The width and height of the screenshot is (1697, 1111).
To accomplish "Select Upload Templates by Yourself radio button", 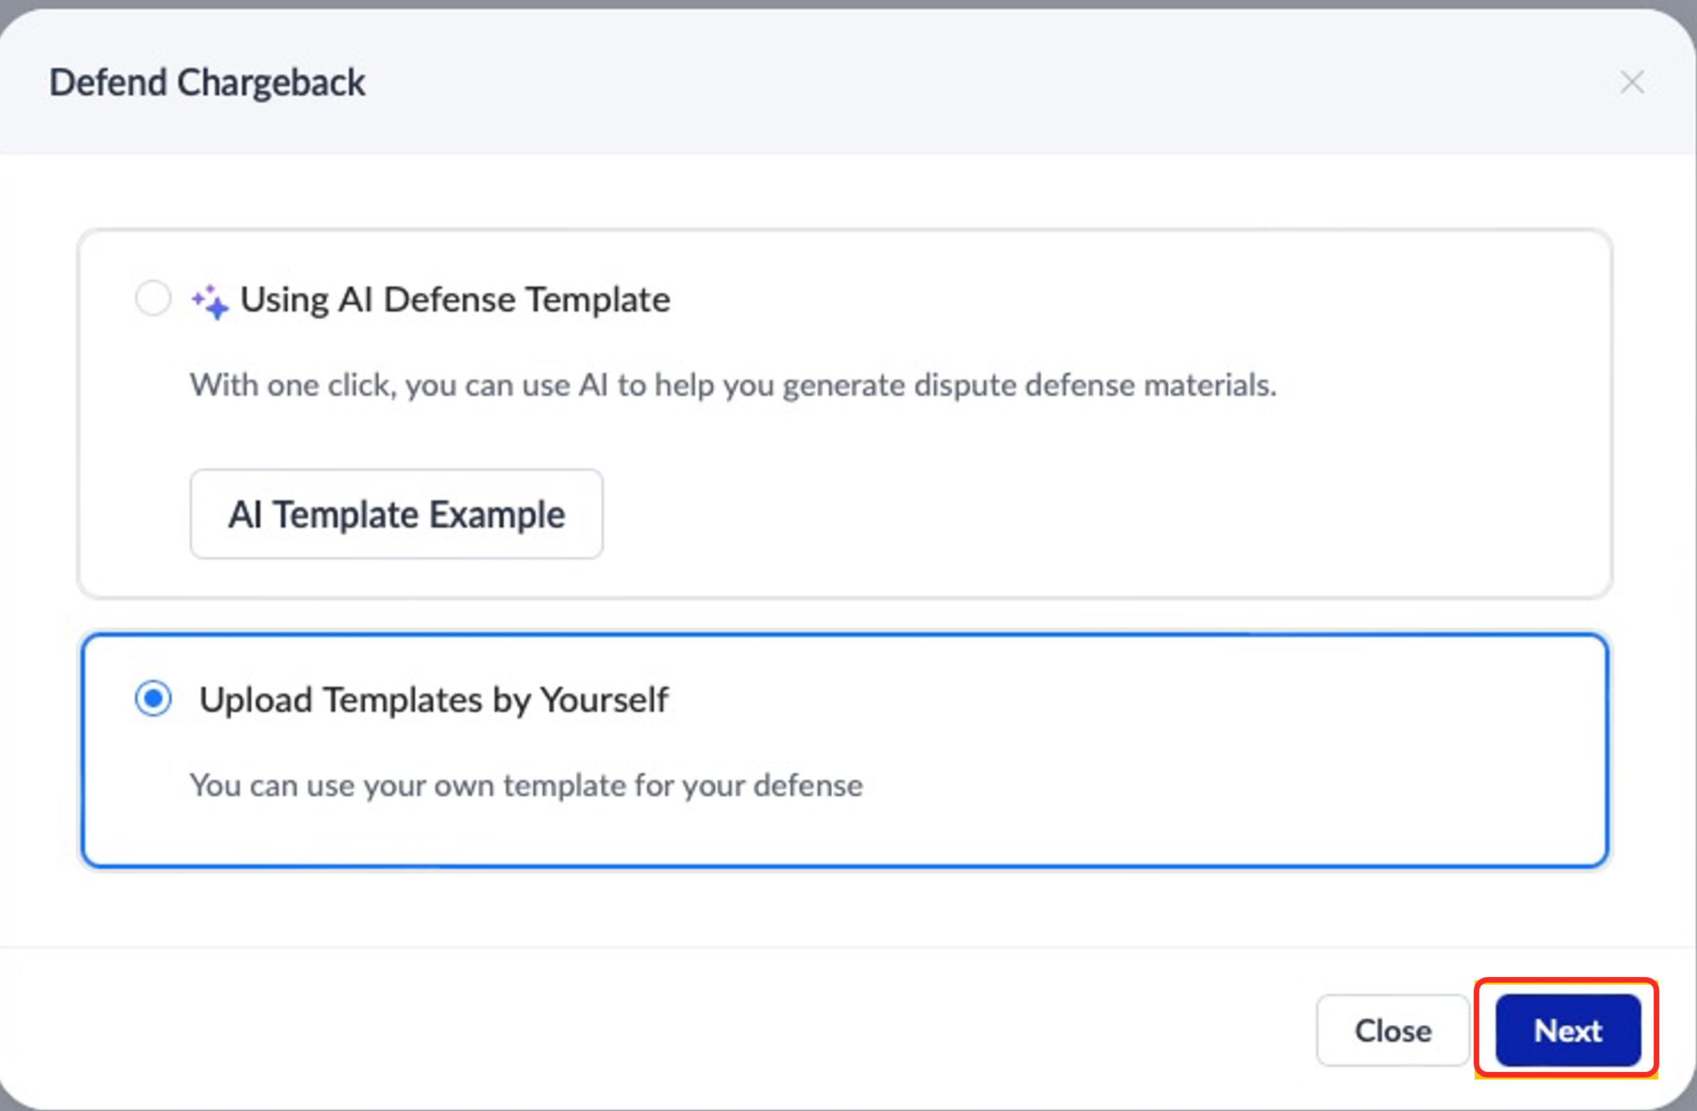I will 153,698.
